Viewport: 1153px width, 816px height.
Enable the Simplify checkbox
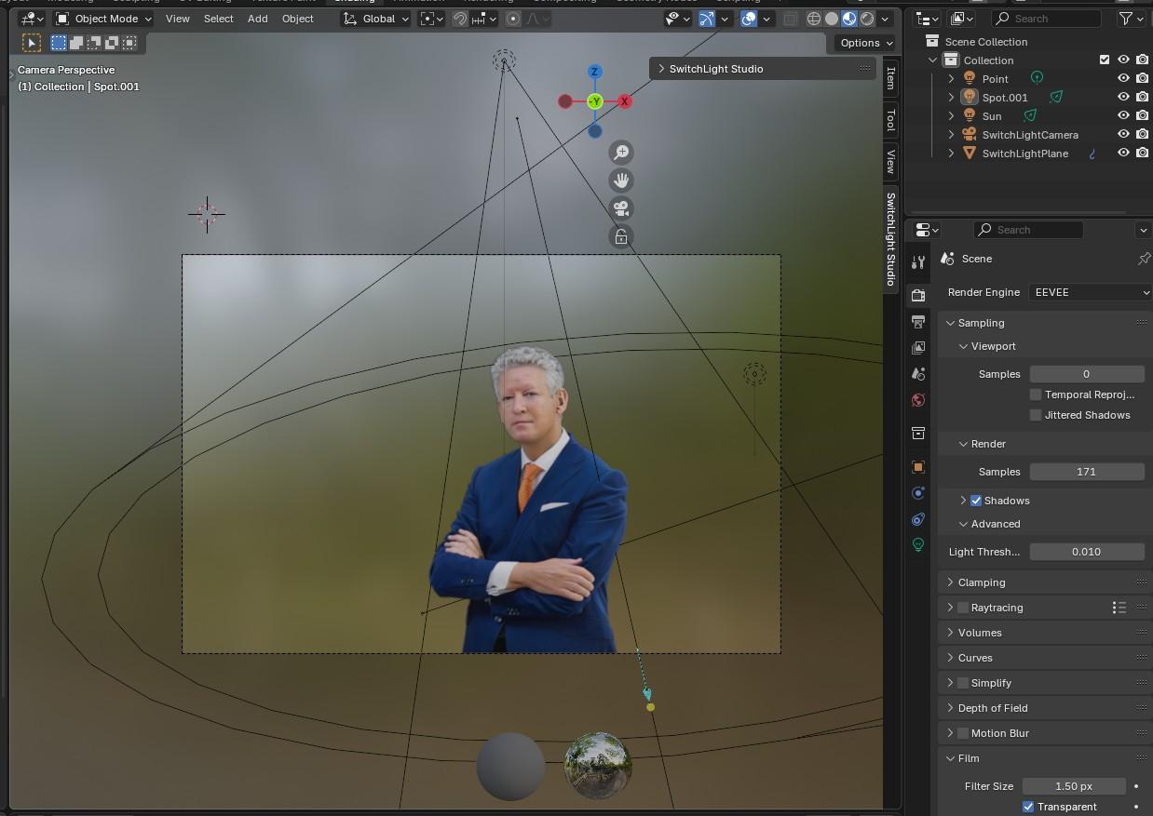click(963, 683)
